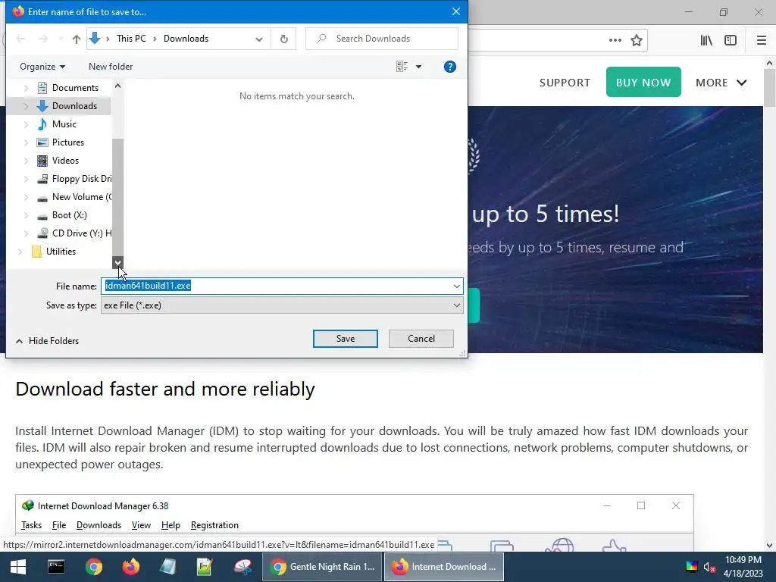Screen dimensions: 776x582
Task: Expand the Utilities tree node
Action: pos(20,252)
